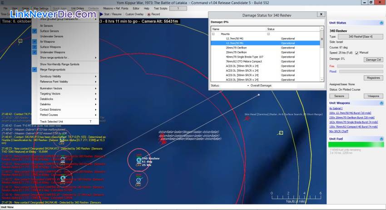The height and width of the screenshot is (210, 386).
Task: Expand Reference Point Visibility submenu
Action: click(65, 82)
